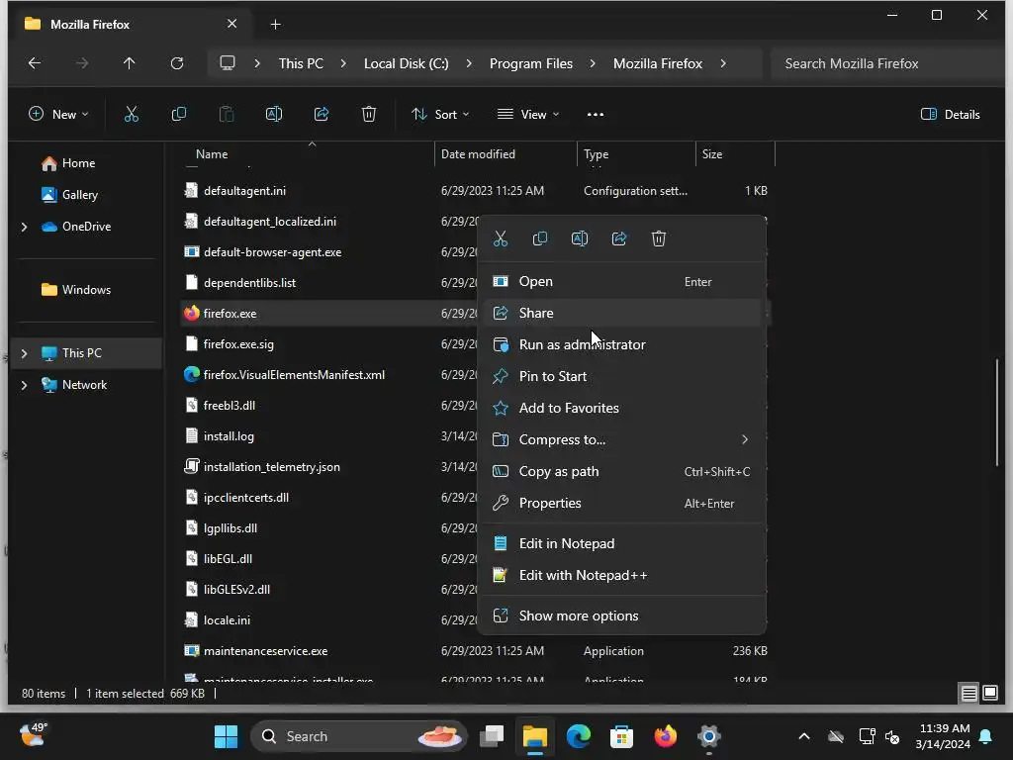Choose Share from the context menu
The height and width of the screenshot is (760, 1013).
coord(621,314)
